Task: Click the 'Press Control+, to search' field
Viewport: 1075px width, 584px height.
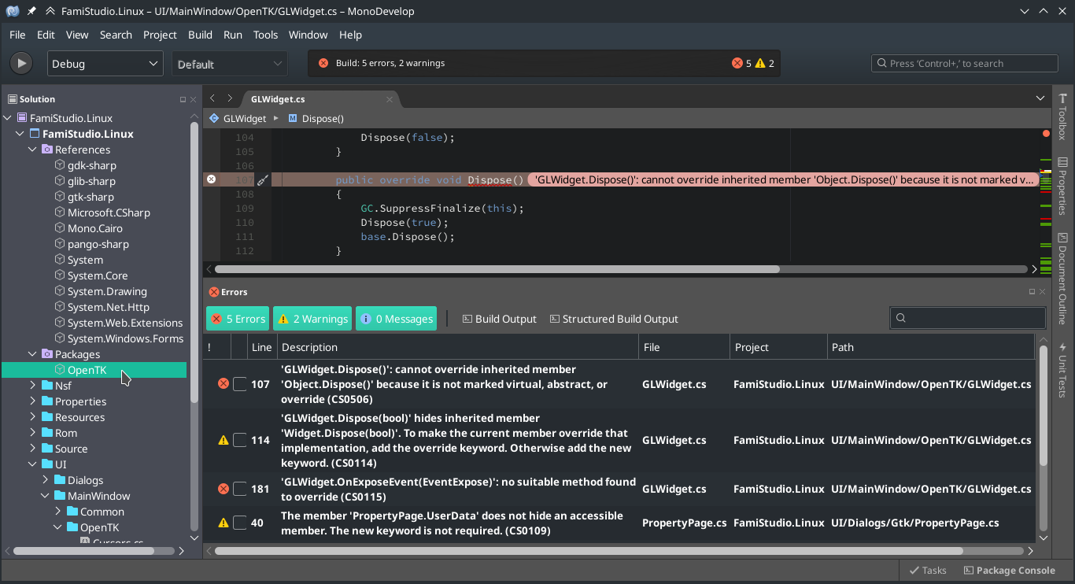Action: coord(965,64)
